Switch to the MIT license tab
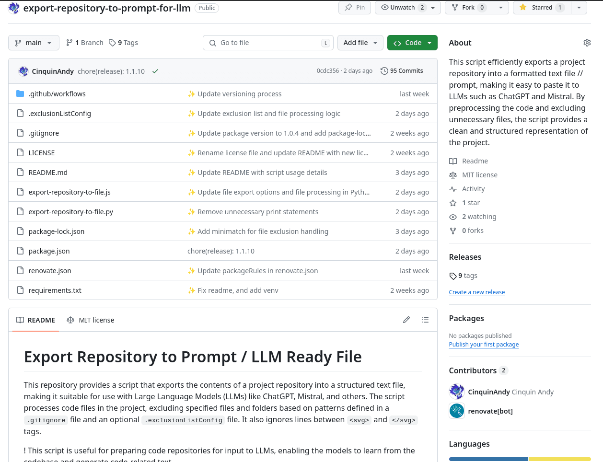 coord(91,320)
